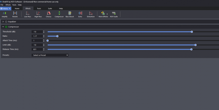Add the Low Pass filter

coord(27,14)
